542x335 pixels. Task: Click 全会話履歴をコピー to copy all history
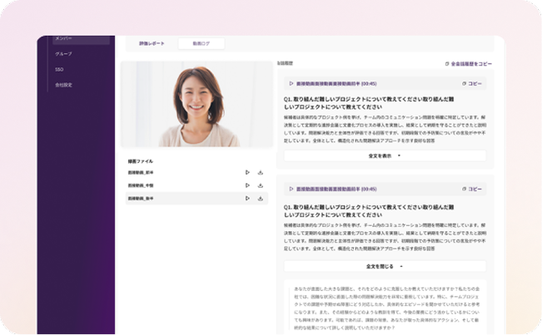click(x=469, y=63)
